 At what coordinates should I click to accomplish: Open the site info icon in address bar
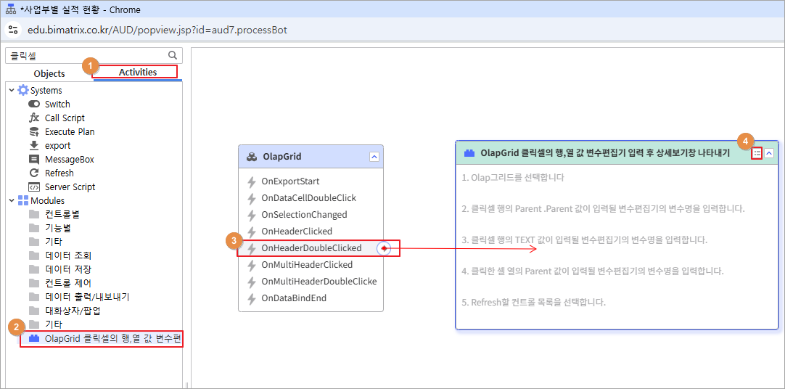pos(13,30)
